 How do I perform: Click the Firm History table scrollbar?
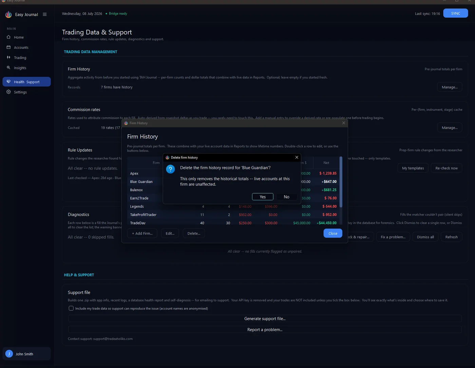pos(341,182)
